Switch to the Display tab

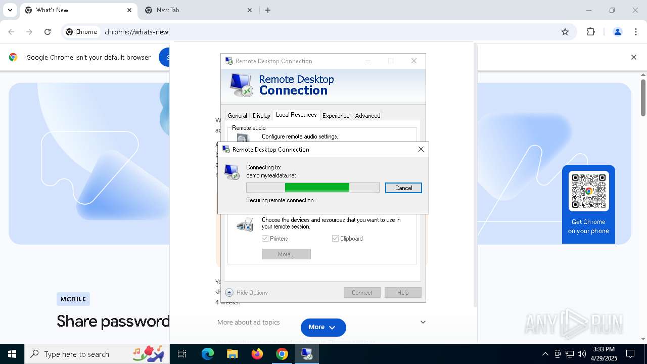coord(261,116)
